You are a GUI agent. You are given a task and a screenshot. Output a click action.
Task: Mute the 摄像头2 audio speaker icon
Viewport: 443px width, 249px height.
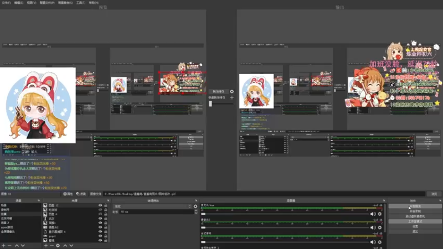coord(373,227)
